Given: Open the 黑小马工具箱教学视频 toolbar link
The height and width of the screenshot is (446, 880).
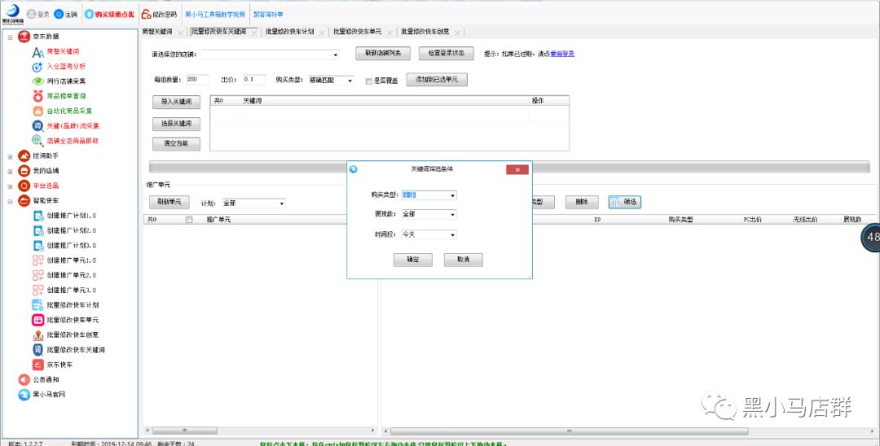Looking at the screenshot, I should [x=215, y=14].
